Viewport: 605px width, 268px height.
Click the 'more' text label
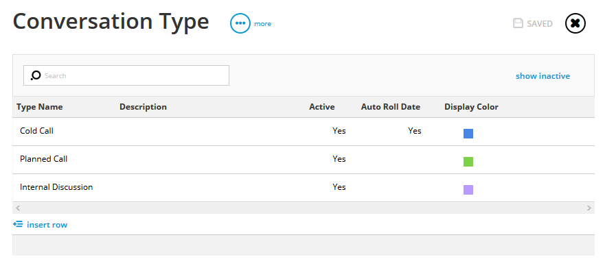pyautogui.click(x=262, y=24)
